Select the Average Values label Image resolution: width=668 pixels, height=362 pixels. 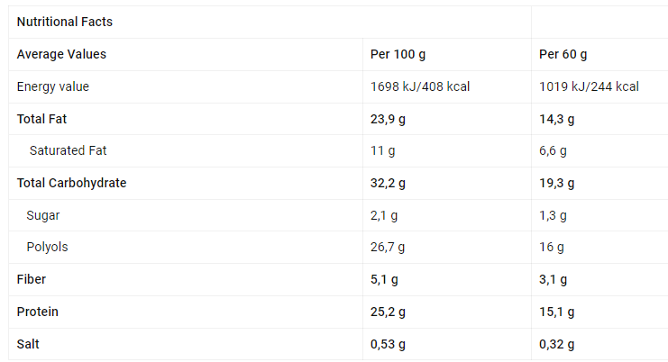[x=61, y=54]
